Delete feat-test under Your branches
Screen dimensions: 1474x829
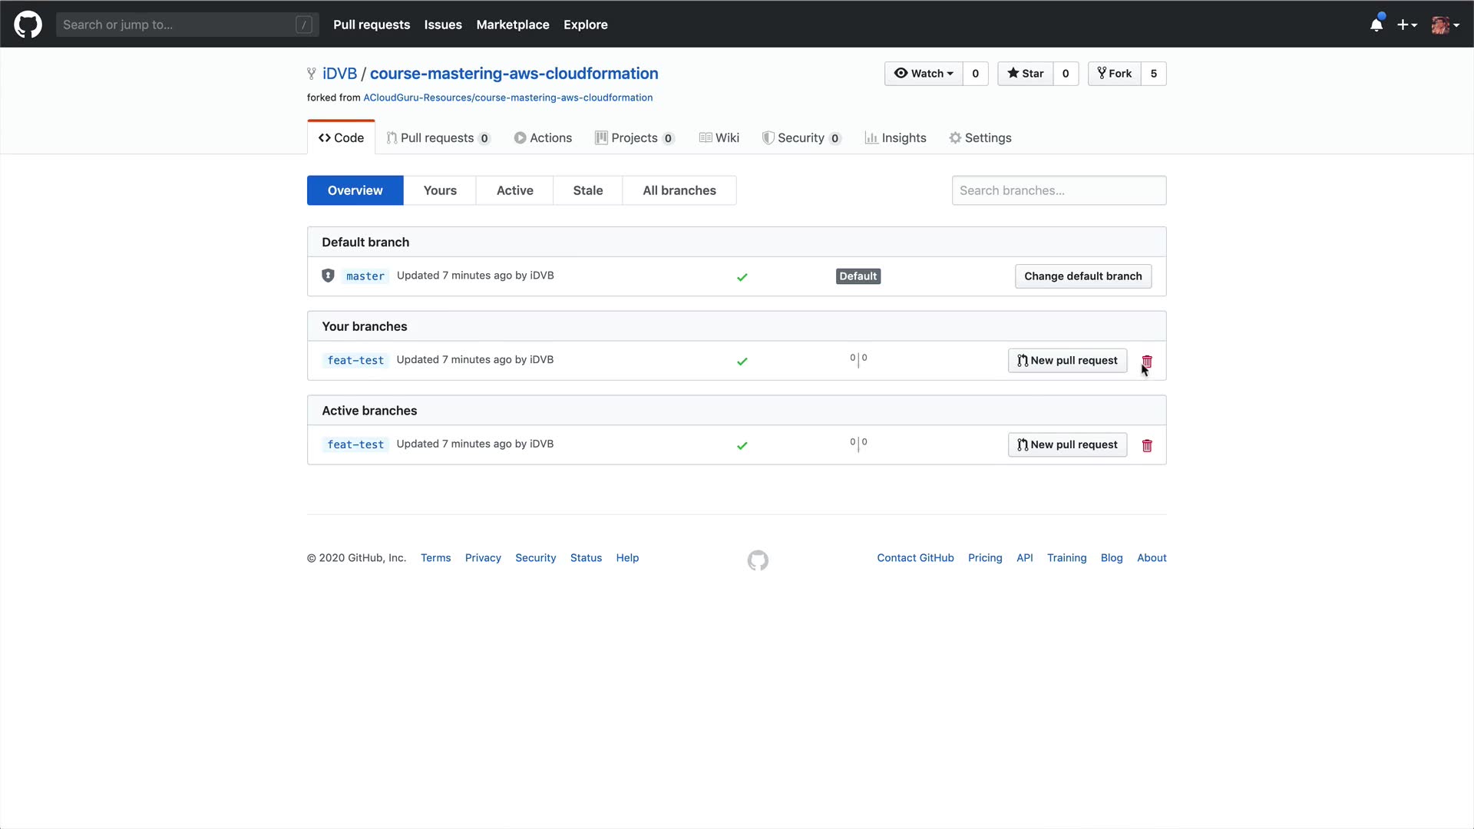1147,362
